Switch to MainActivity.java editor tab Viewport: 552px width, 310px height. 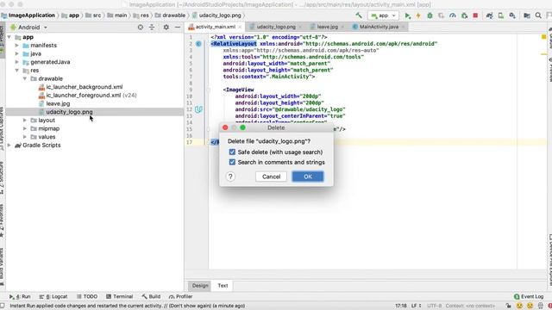pyautogui.click(x=379, y=27)
